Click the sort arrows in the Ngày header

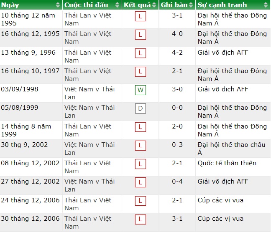pyautogui.click(x=58, y=5)
